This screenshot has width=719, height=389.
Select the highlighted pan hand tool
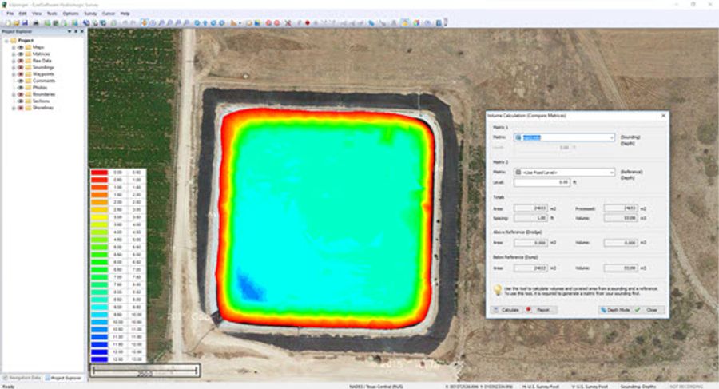point(145,22)
